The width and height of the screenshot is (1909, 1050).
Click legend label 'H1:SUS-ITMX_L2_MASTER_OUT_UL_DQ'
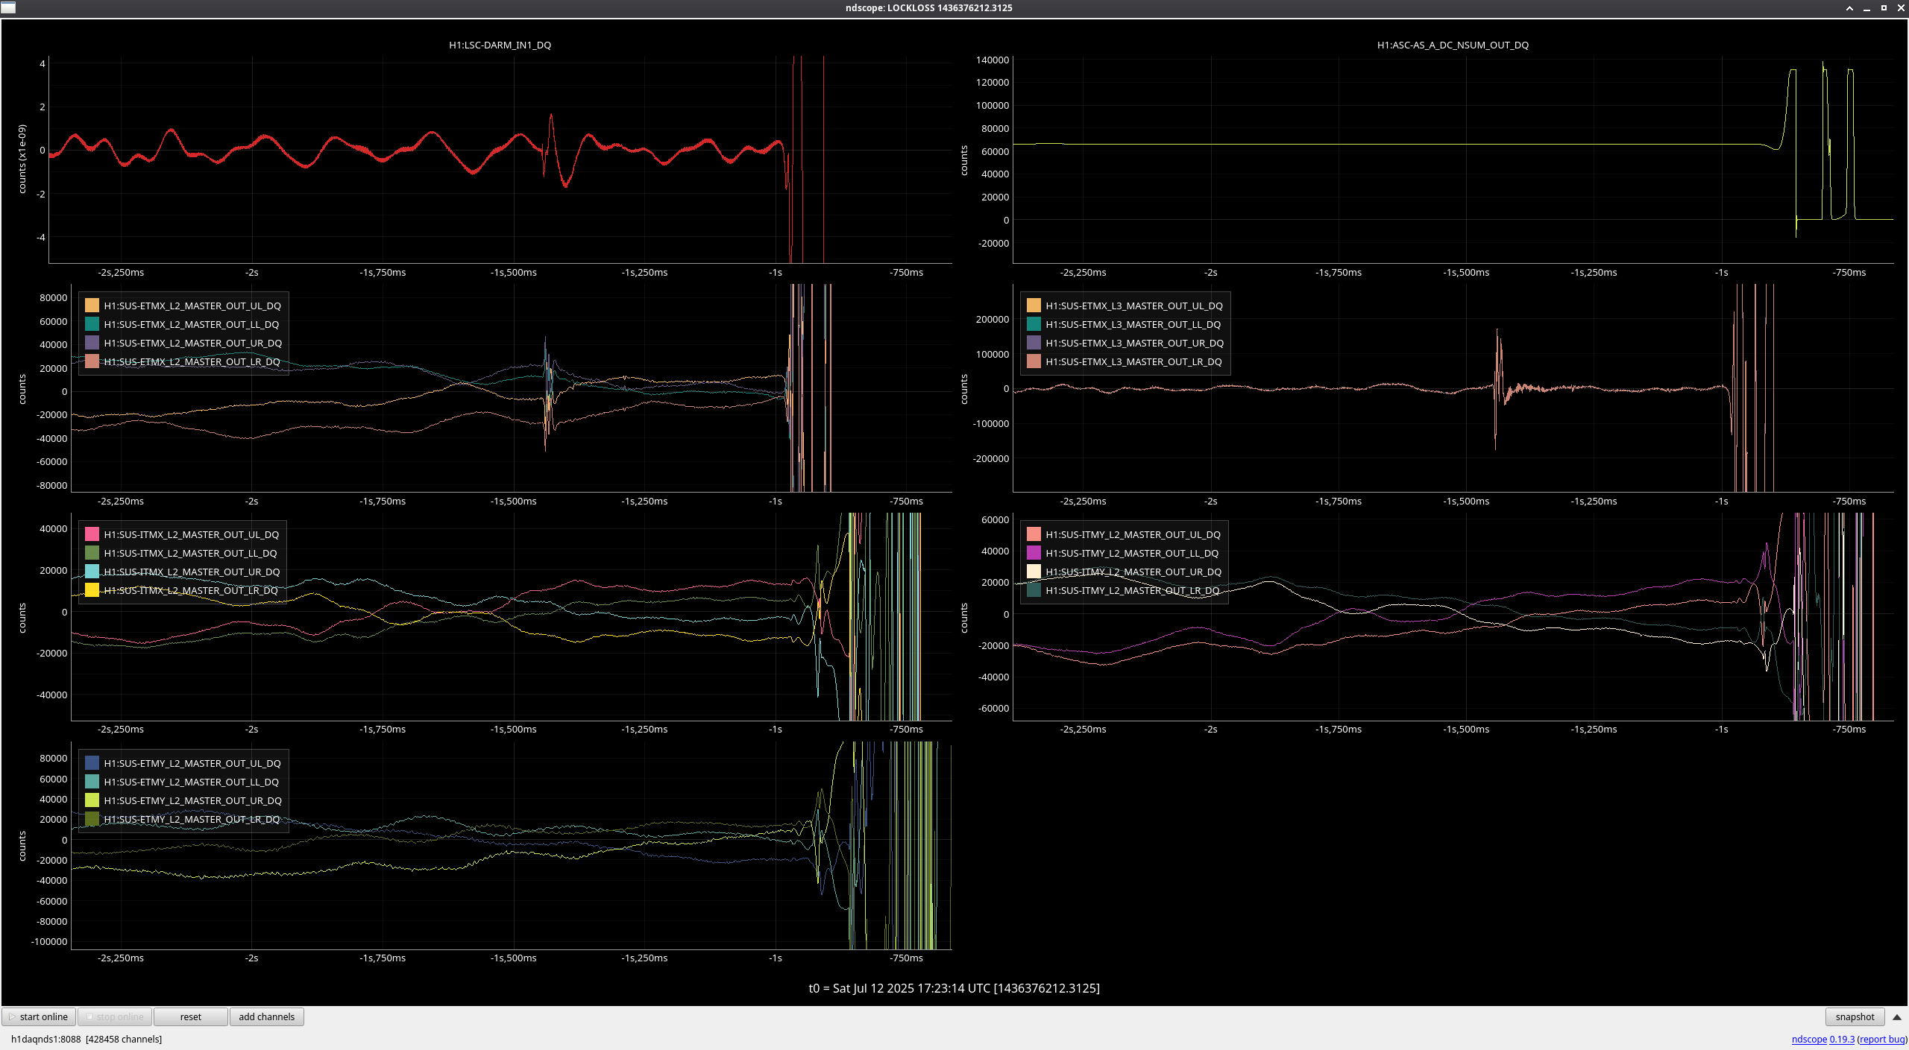pyautogui.click(x=192, y=534)
